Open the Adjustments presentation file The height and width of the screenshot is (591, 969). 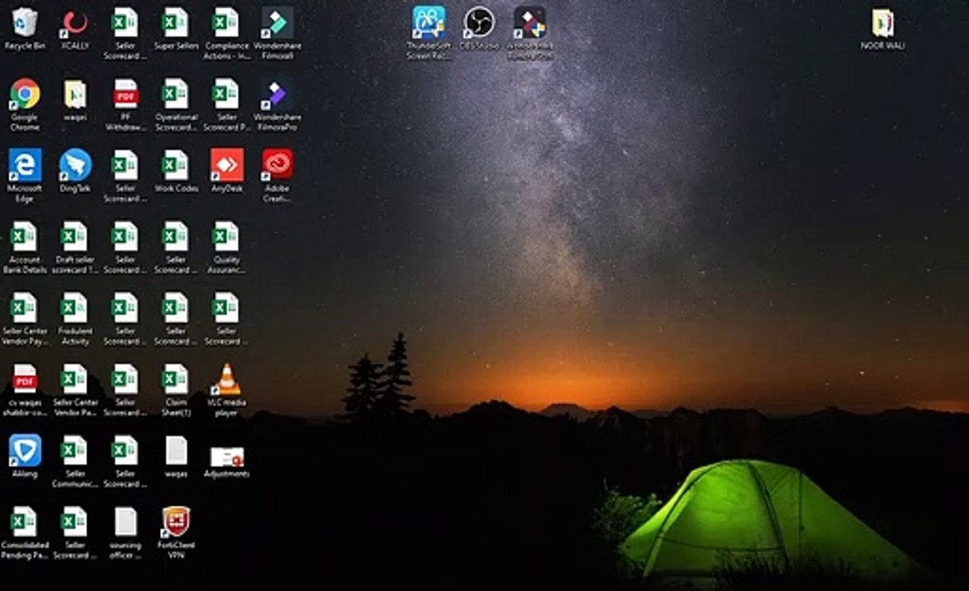click(226, 457)
